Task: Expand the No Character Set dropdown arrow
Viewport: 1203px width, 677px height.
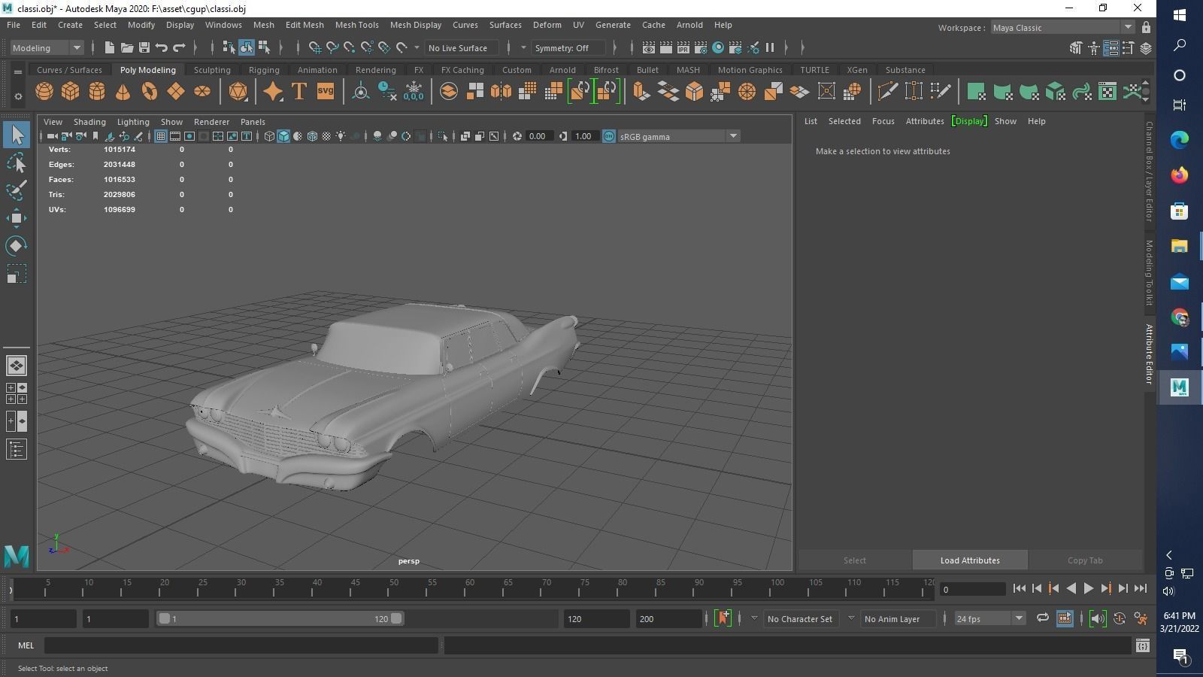Action: tap(754, 618)
